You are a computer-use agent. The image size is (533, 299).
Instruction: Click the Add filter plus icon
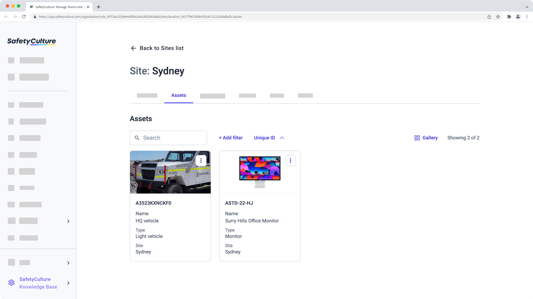point(220,138)
